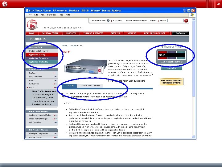Select Application Security in sidebar

pyautogui.click(x=42, y=55)
